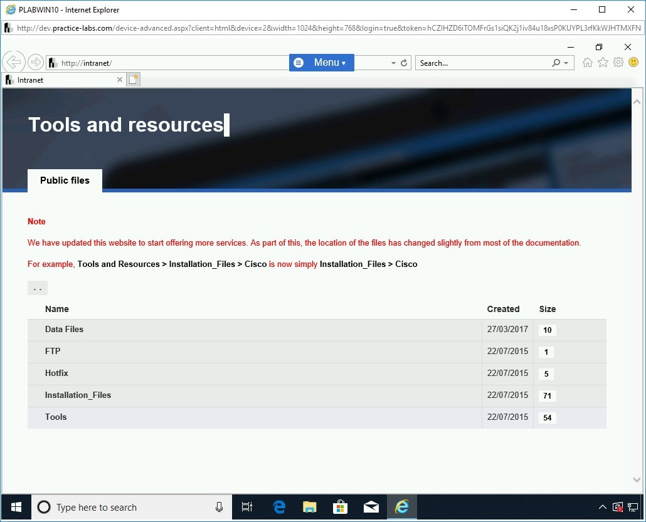Open Microsoft Edge from the taskbar
This screenshot has height=522, width=646.
pos(279,507)
